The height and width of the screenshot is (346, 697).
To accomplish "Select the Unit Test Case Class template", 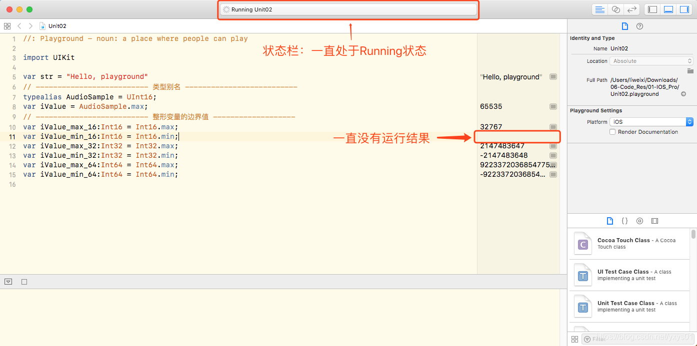I will [628, 307].
